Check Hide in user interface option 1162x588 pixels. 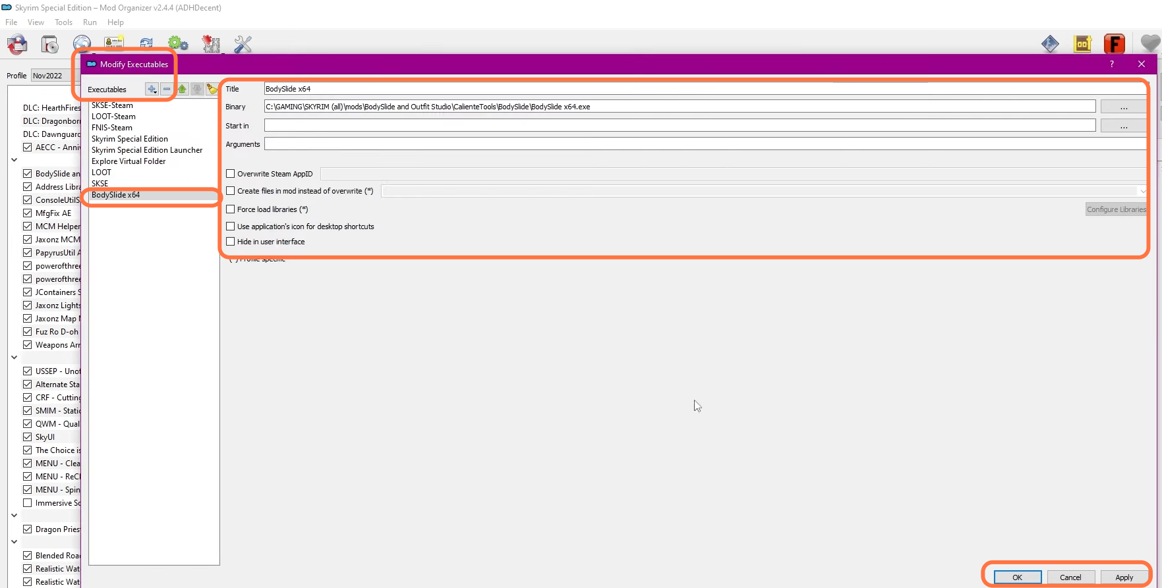231,242
